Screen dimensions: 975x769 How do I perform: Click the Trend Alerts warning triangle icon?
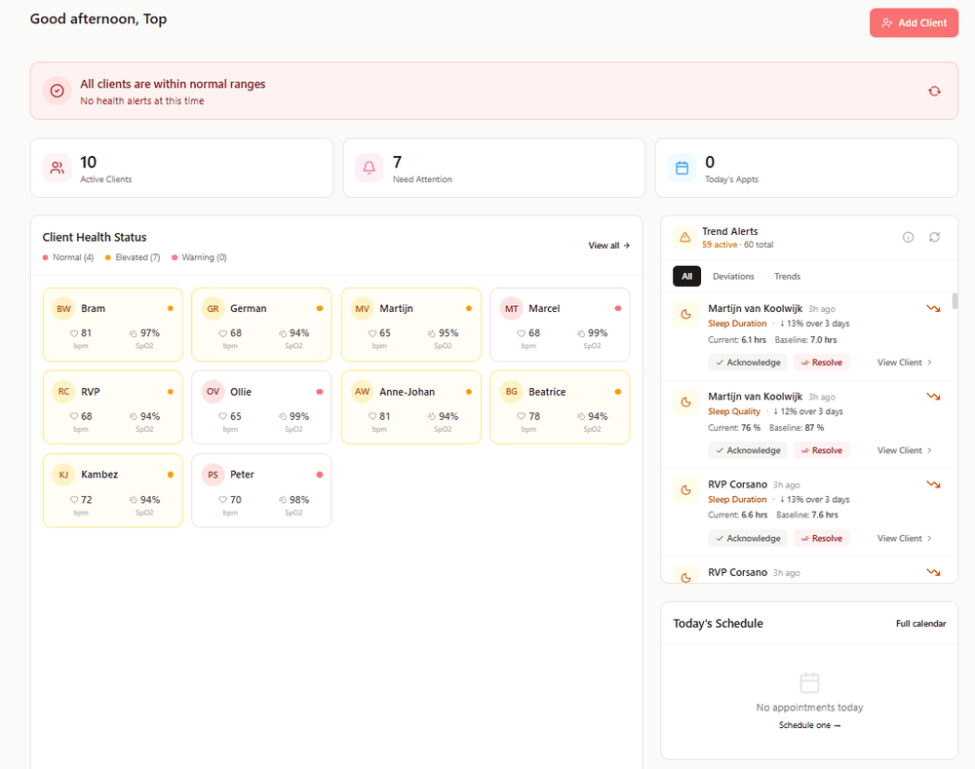686,236
